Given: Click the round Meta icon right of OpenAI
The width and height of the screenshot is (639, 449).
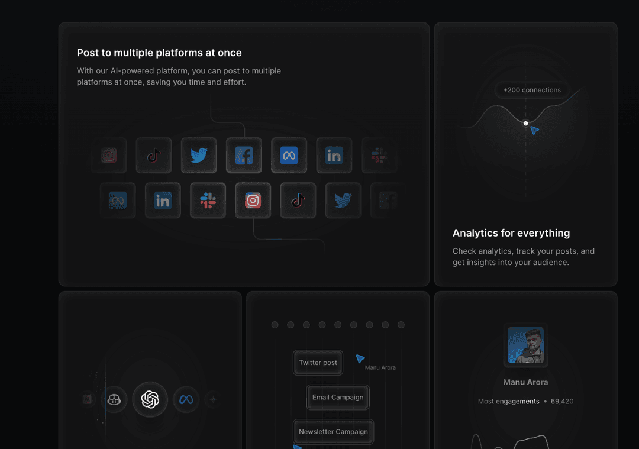Looking at the screenshot, I should [x=186, y=400].
